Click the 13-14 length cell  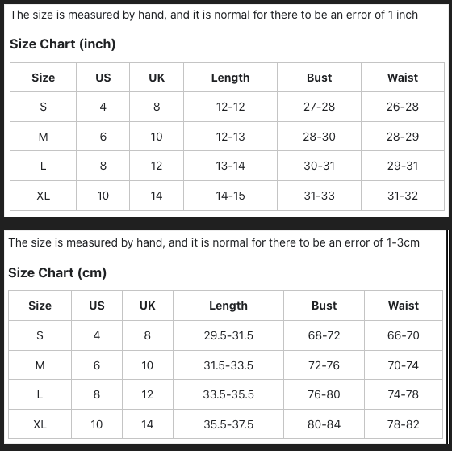pos(230,166)
